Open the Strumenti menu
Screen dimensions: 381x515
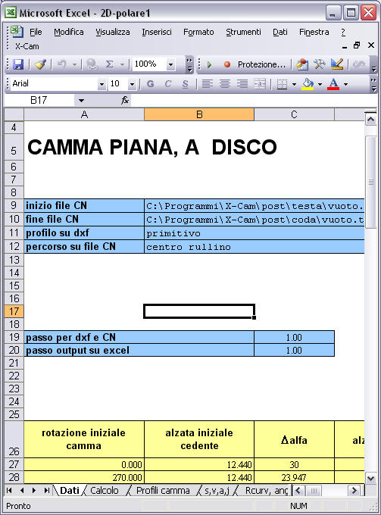243,32
